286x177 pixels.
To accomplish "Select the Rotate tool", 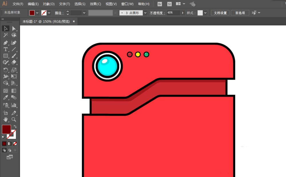I will coord(6,70).
